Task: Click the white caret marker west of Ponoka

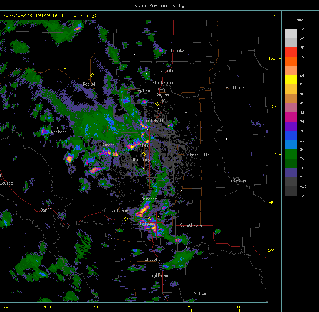Action: (135, 54)
